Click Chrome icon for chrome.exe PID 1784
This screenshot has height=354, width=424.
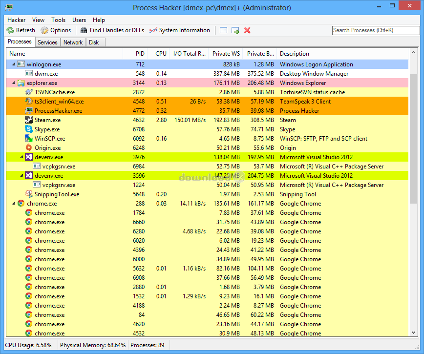(x=29, y=212)
